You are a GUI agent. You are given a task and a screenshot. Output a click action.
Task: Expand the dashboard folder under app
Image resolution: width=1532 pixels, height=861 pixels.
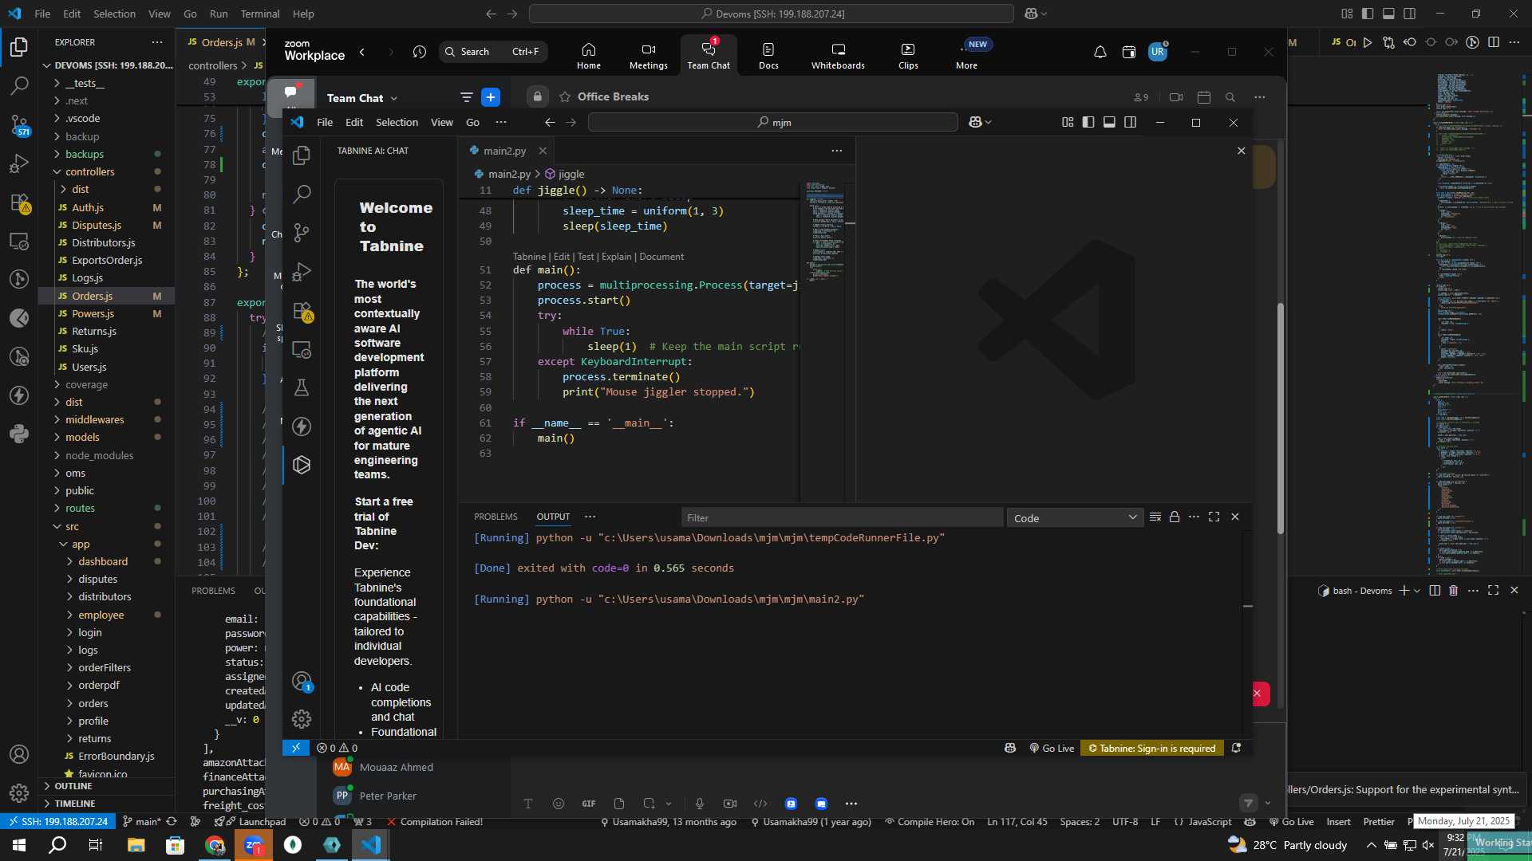coord(103,561)
